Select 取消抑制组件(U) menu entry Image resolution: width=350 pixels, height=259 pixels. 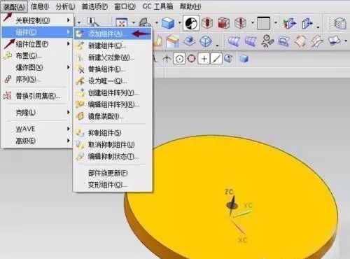(x=113, y=145)
